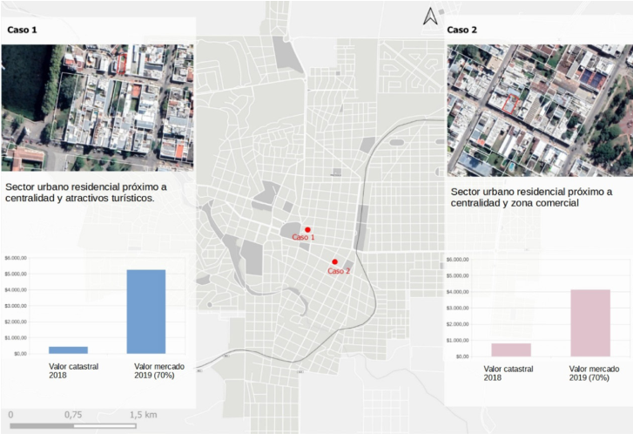The width and height of the screenshot is (633, 434).
Task: Click the Caso 2 panel heading
Action: pyautogui.click(x=461, y=30)
